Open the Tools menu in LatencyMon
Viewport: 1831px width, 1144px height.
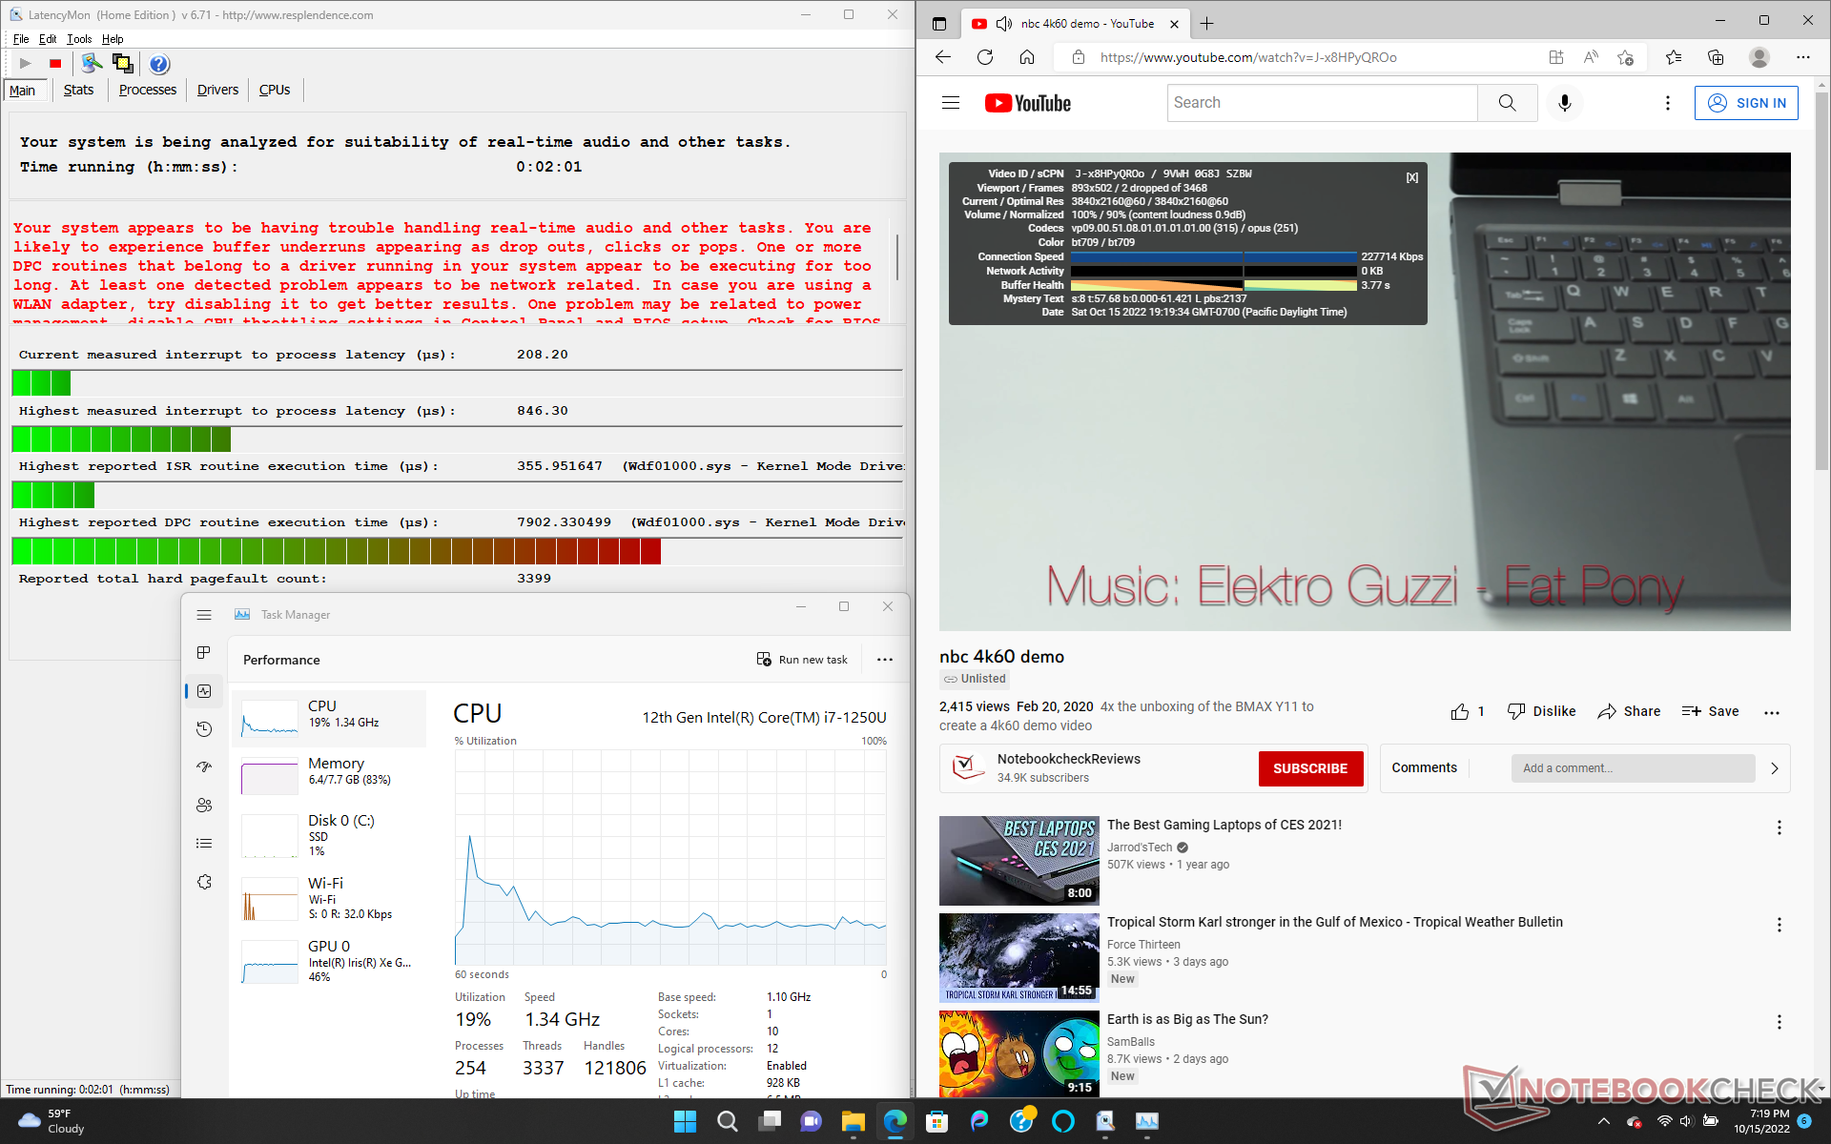tap(79, 39)
